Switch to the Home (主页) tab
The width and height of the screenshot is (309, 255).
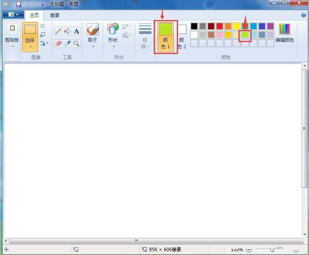pos(34,15)
